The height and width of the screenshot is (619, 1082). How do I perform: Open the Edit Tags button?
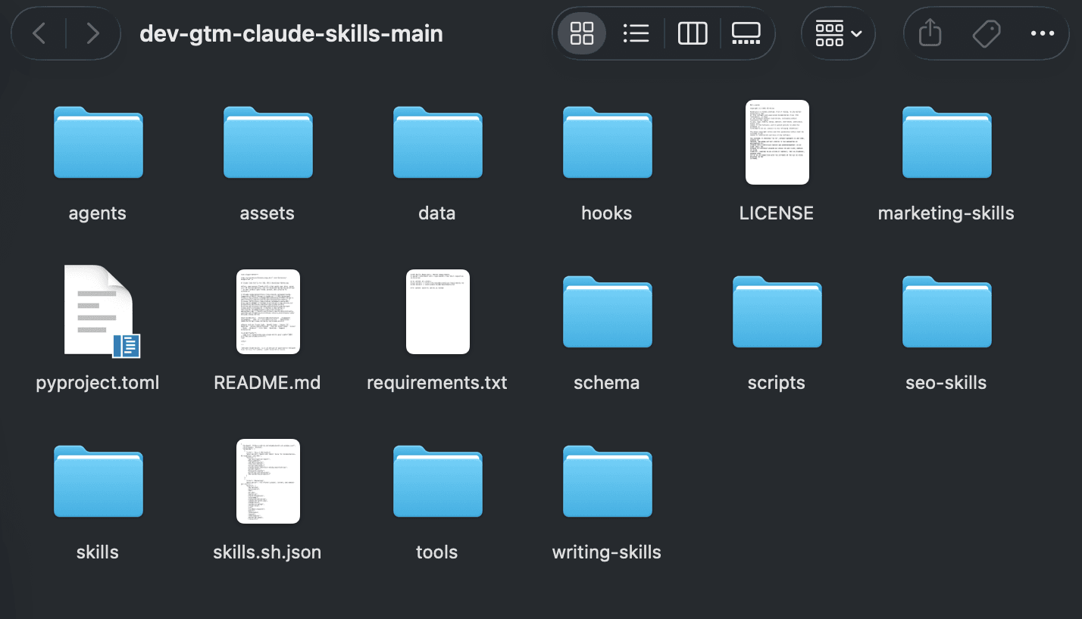987,33
